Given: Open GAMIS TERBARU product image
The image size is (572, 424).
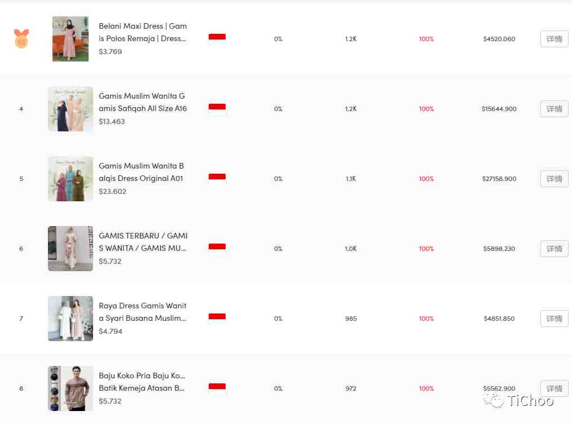Looking at the screenshot, I should point(71,249).
